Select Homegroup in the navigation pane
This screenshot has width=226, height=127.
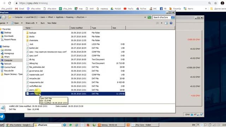coord(7,53)
